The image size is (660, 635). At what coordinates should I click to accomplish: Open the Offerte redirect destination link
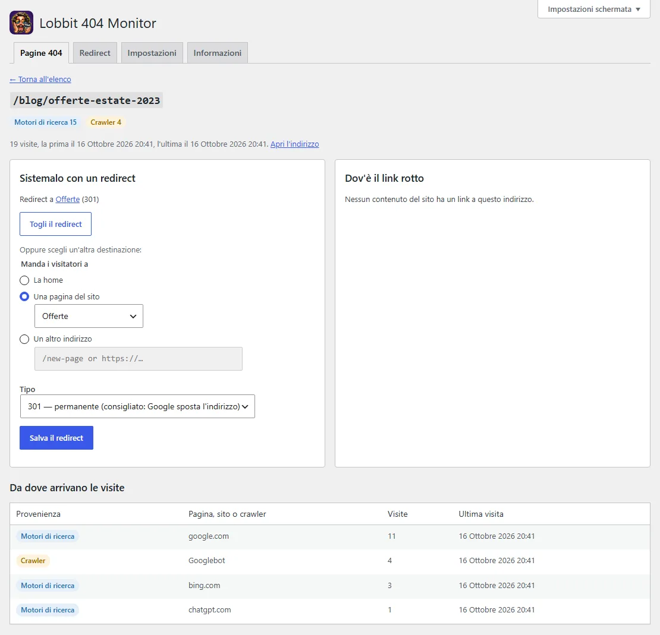[67, 200]
